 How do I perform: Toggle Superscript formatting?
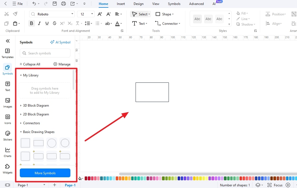pyautogui.click(x=62, y=23)
